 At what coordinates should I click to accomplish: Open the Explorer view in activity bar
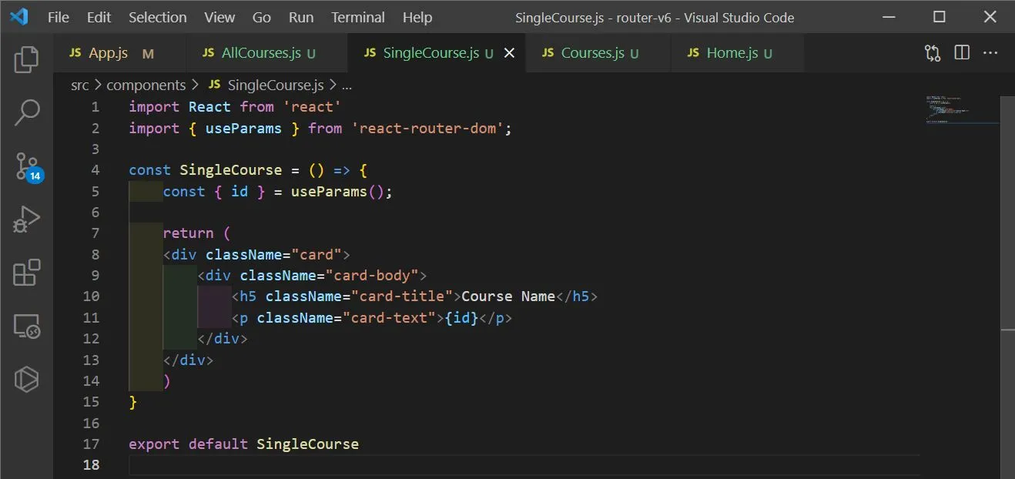(26, 59)
